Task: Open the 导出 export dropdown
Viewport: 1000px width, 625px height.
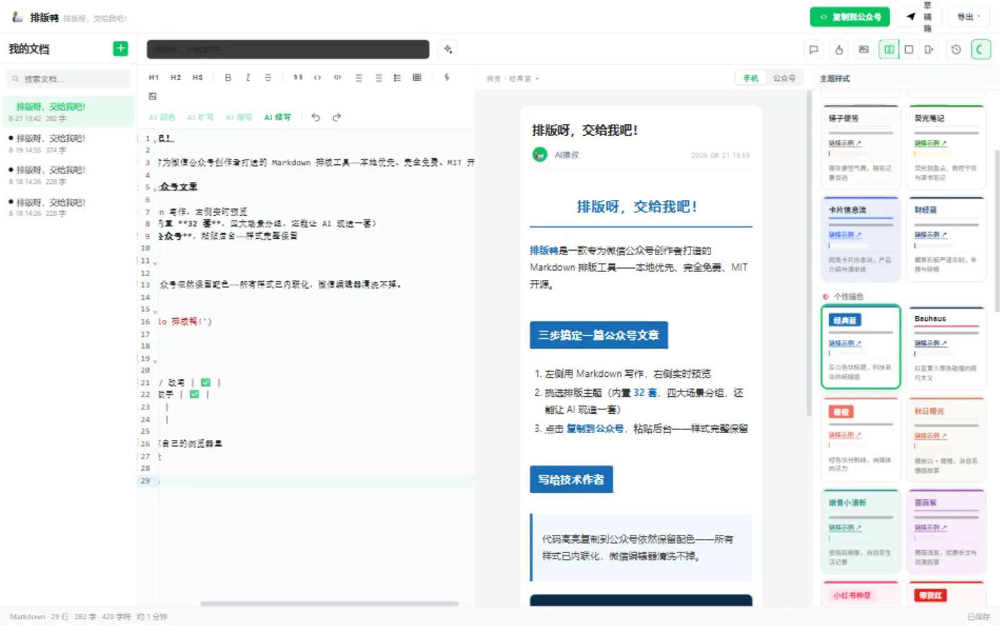Action: [x=969, y=17]
